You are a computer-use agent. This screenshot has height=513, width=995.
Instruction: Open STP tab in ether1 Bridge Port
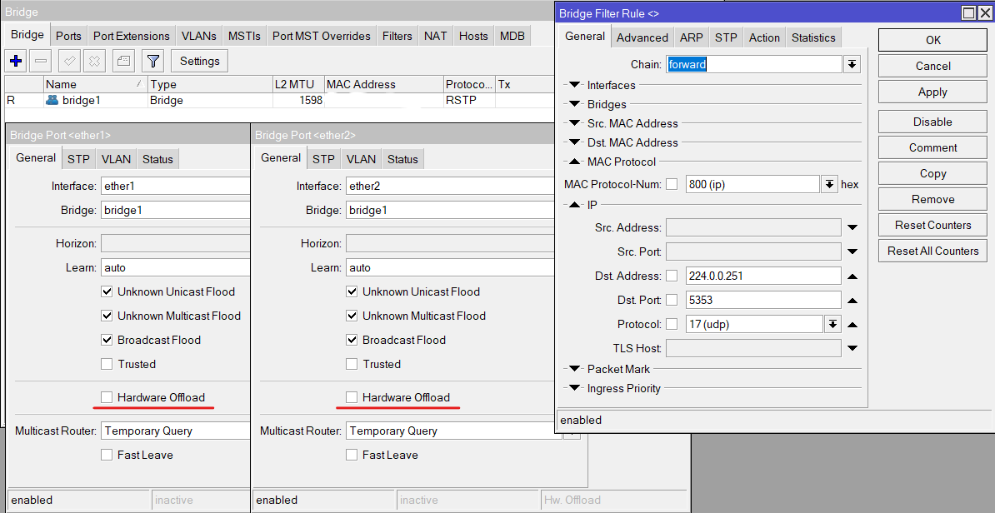click(78, 159)
